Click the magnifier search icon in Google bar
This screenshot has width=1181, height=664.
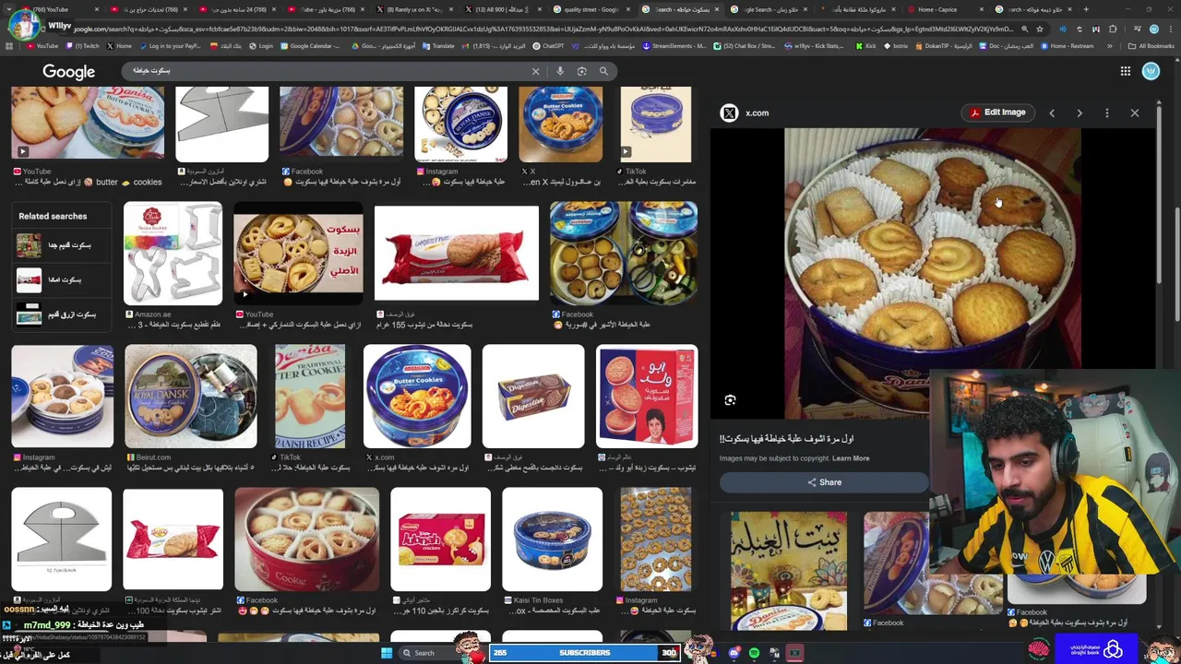pyautogui.click(x=604, y=71)
